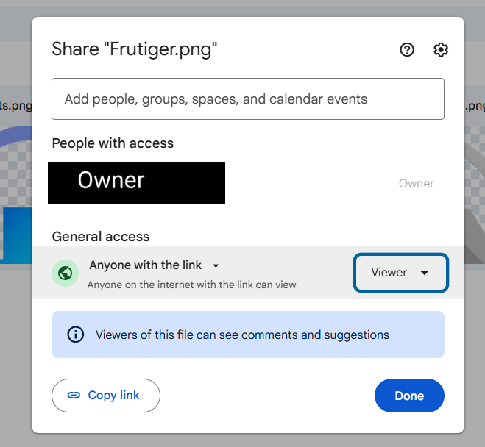
Task: Click the People with access heading
Action: click(x=113, y=143)
